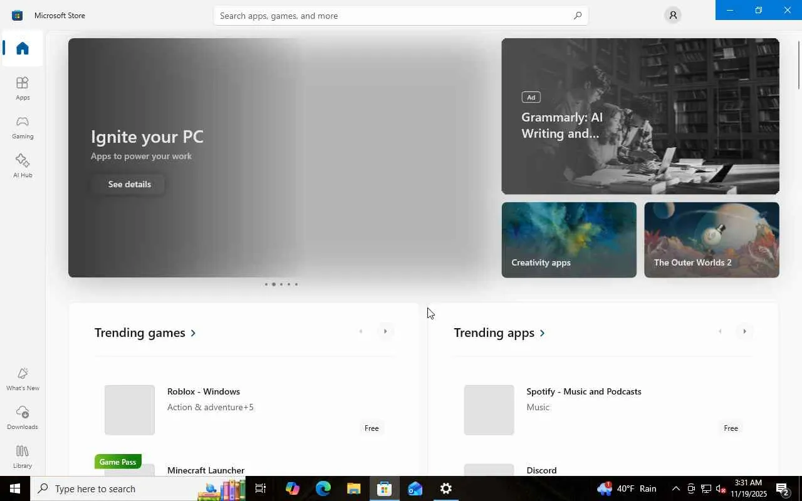Open the Discord listing
The height and width of the screenshot is (501, 802).
[x=541, y=470]
